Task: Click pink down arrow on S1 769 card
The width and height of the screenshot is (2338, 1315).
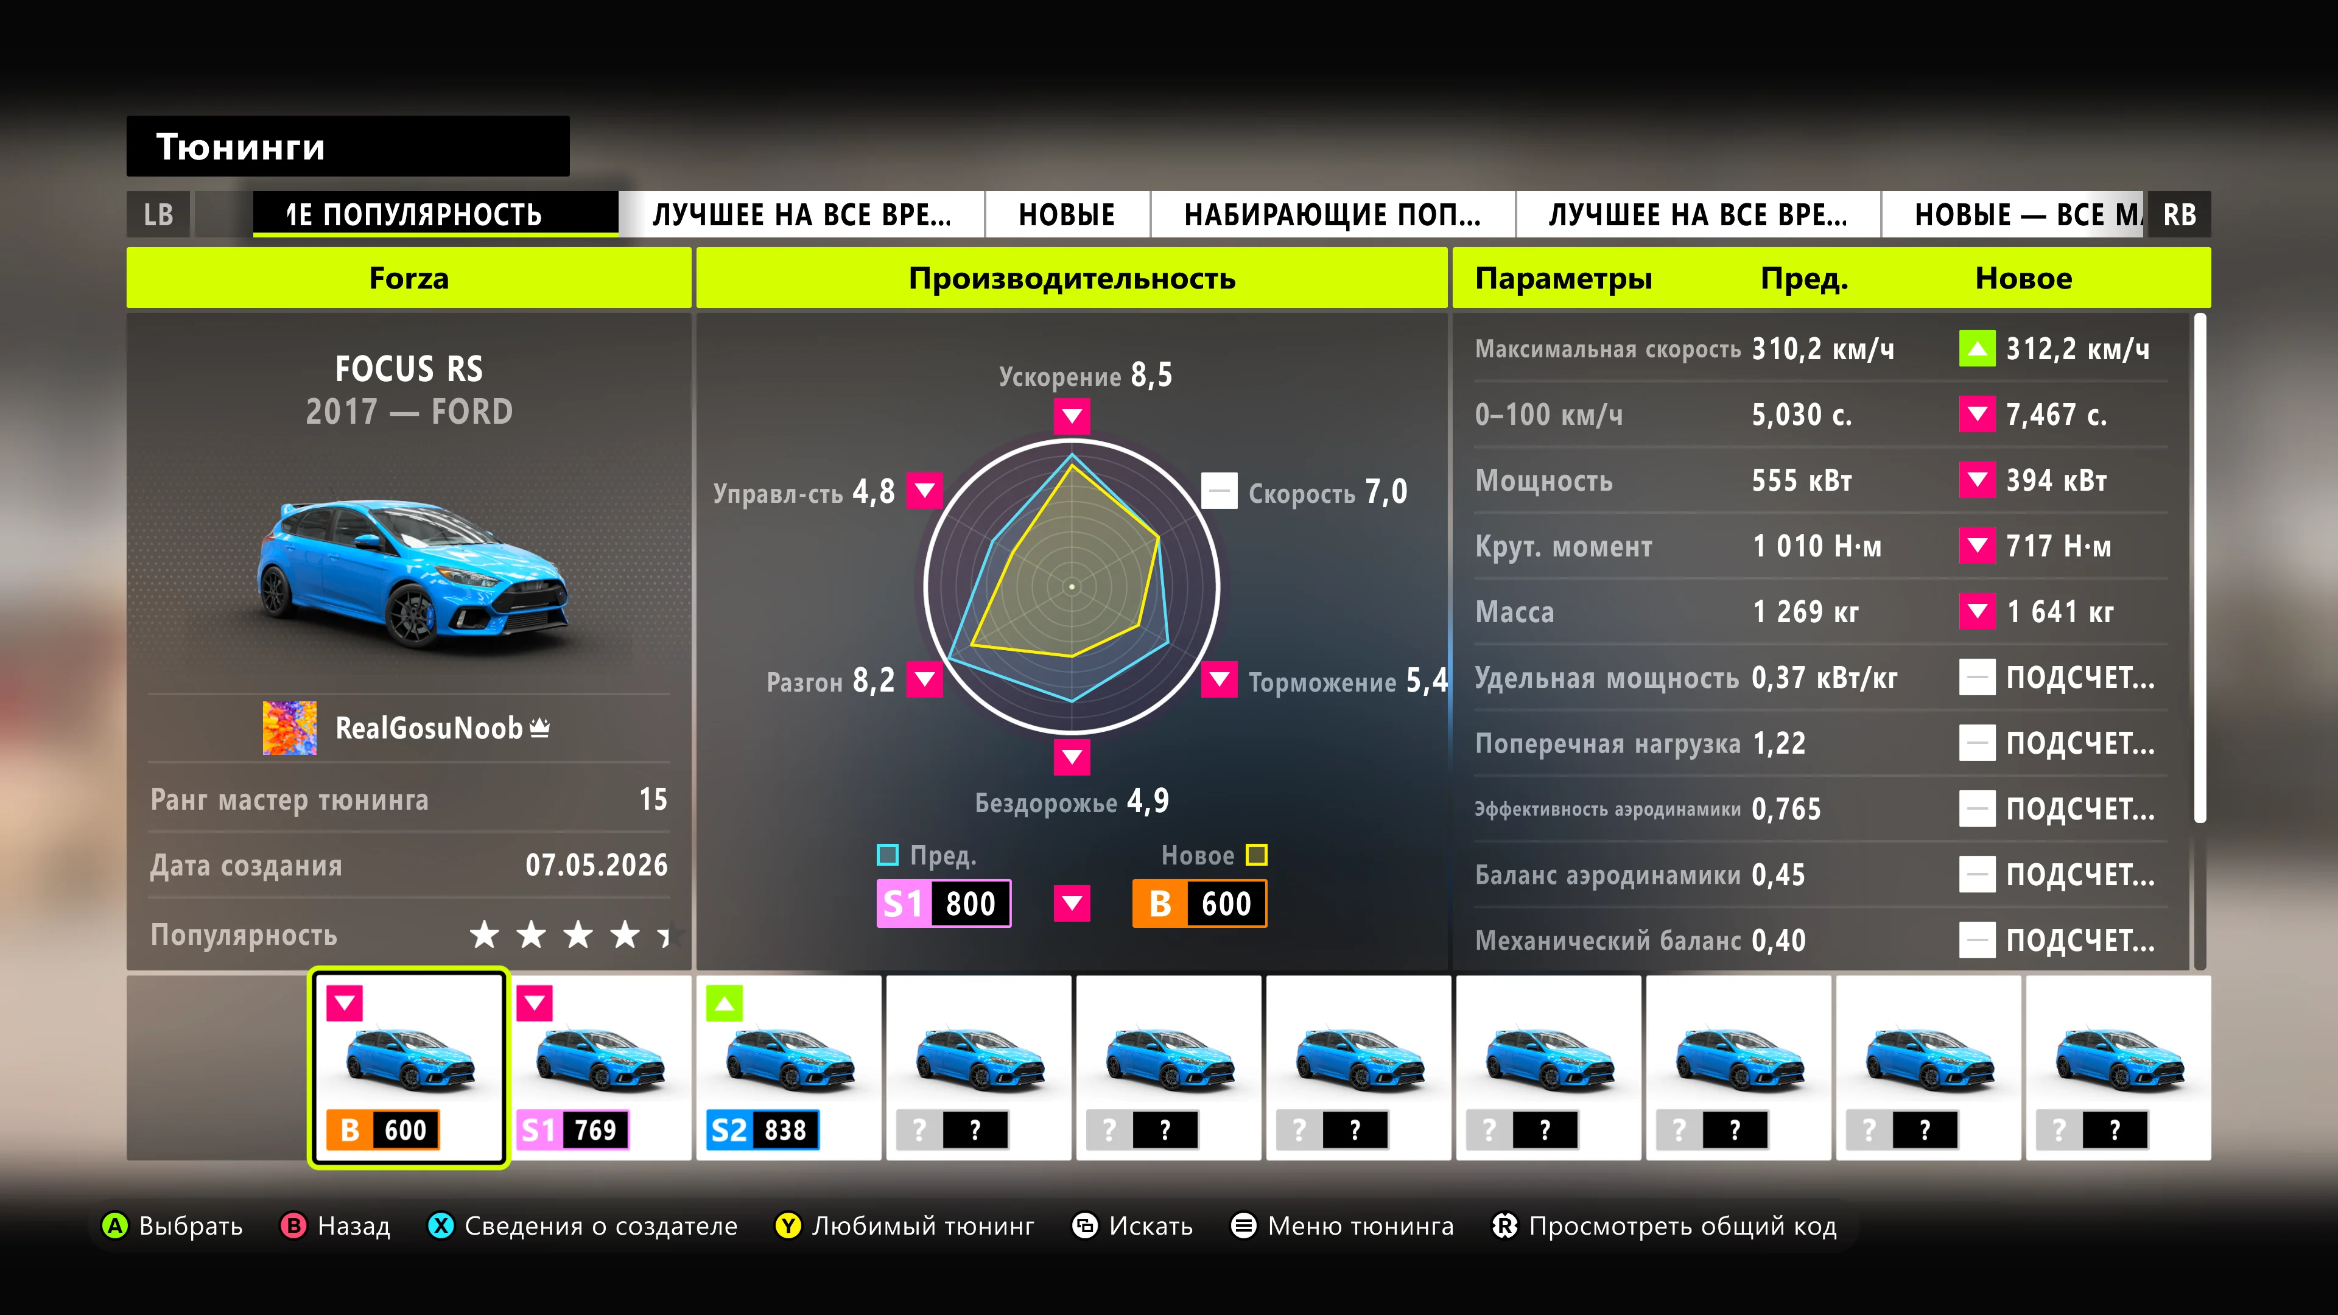Action: pos(535,1004)
